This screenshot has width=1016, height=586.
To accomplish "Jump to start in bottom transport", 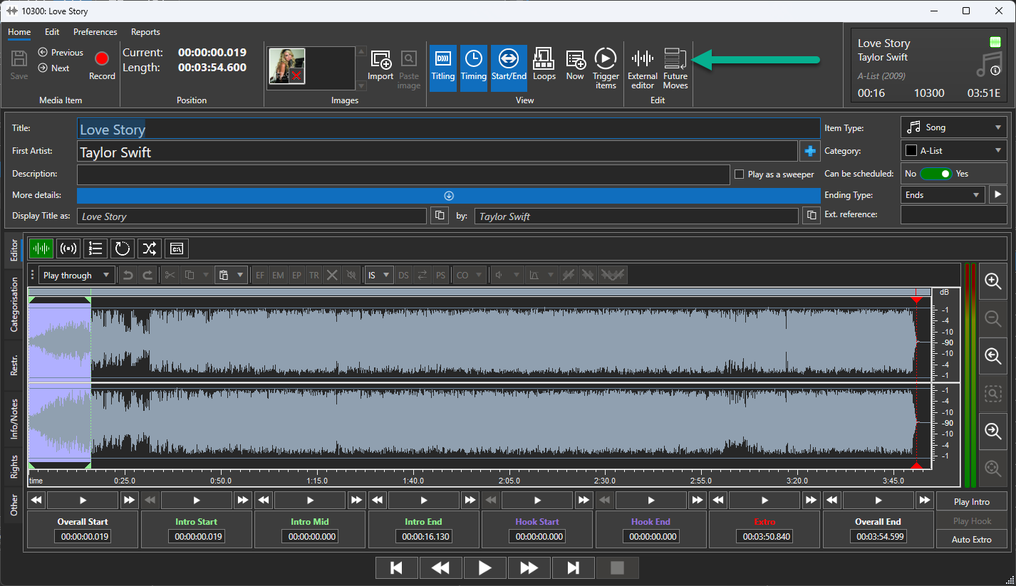I will (x=397, y=567).
